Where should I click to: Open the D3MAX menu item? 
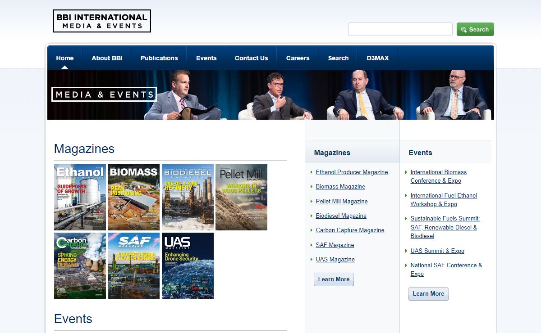tap(378, 58)
